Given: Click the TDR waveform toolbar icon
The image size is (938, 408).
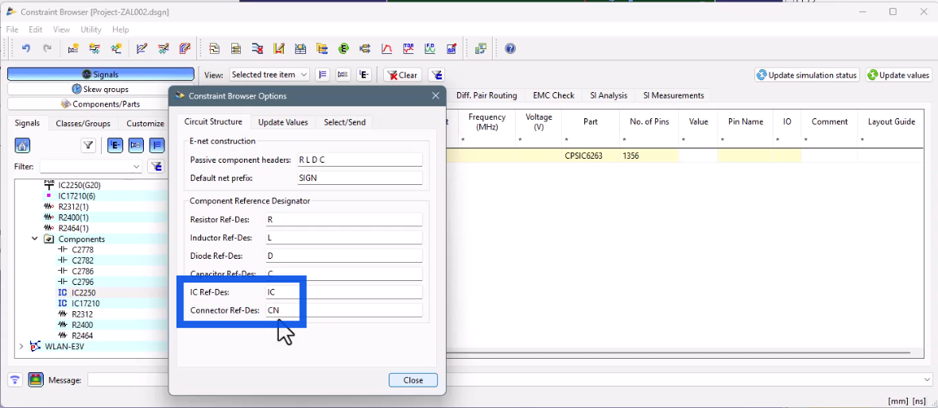Looking at the screenshot, I should (x=409, y=48).
